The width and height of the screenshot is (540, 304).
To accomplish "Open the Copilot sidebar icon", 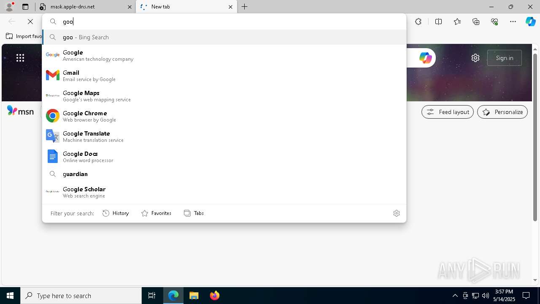I will point(530,22).
